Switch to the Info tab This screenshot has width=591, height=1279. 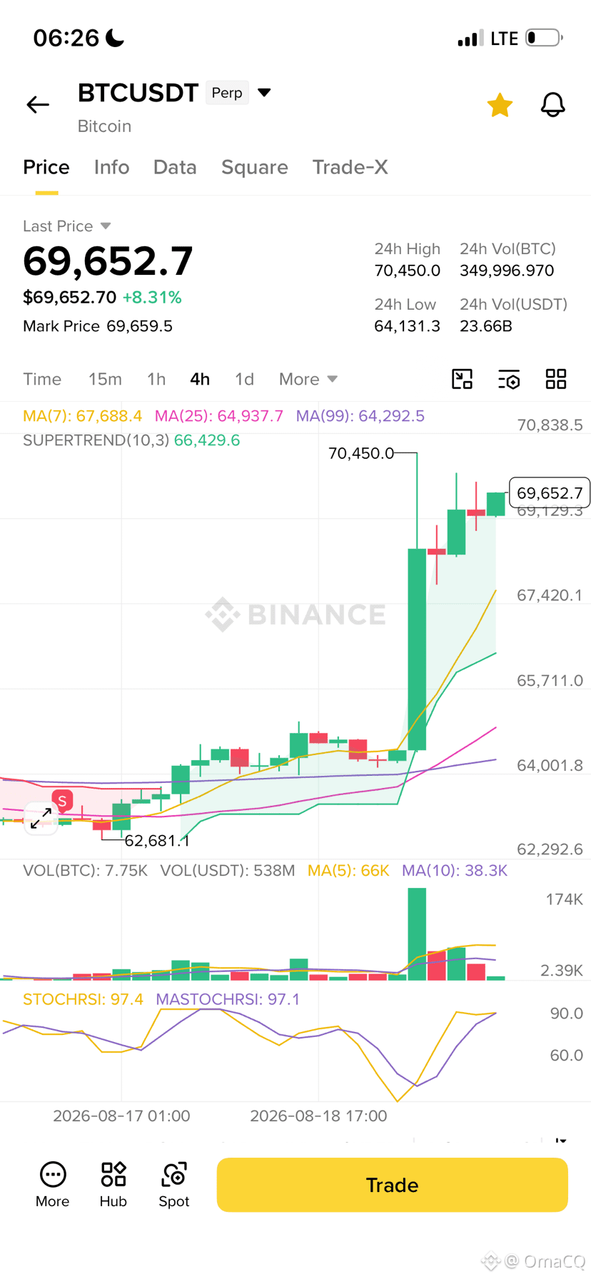111,167
